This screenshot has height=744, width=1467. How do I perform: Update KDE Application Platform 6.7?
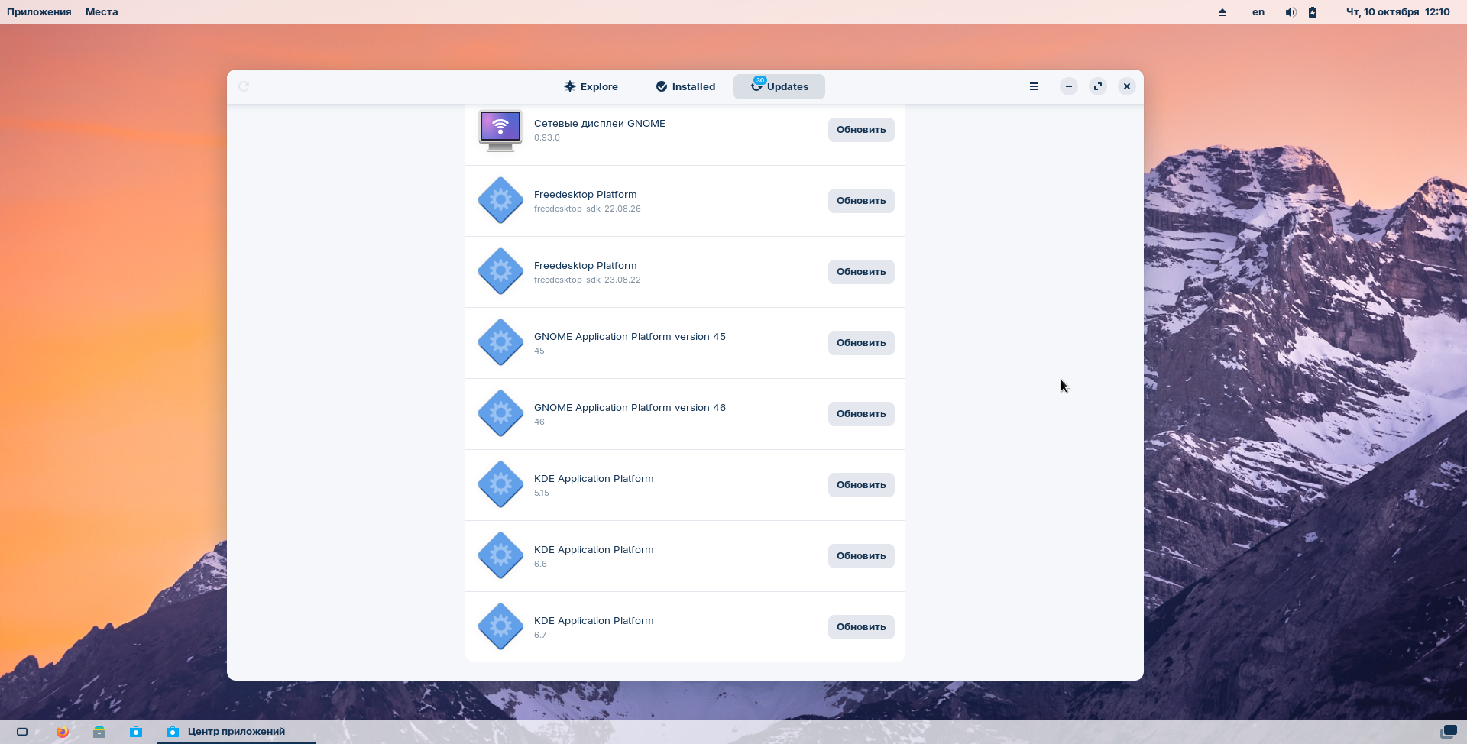coord(861,627)
